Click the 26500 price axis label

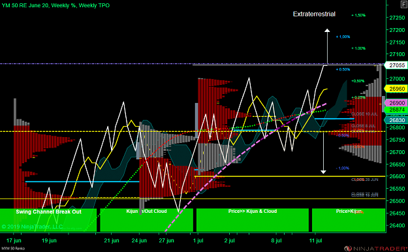[397, 200]
